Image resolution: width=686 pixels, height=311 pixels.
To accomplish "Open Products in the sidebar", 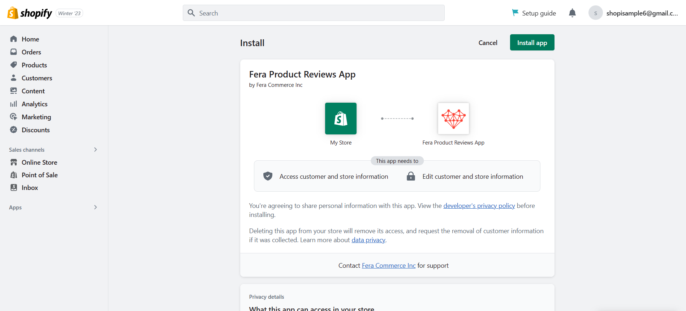I will tap(34, 65).
